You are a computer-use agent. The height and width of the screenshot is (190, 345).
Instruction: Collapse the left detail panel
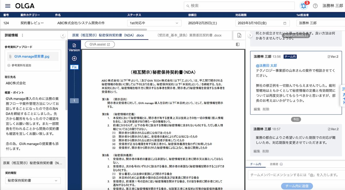(x=63, y=35)
